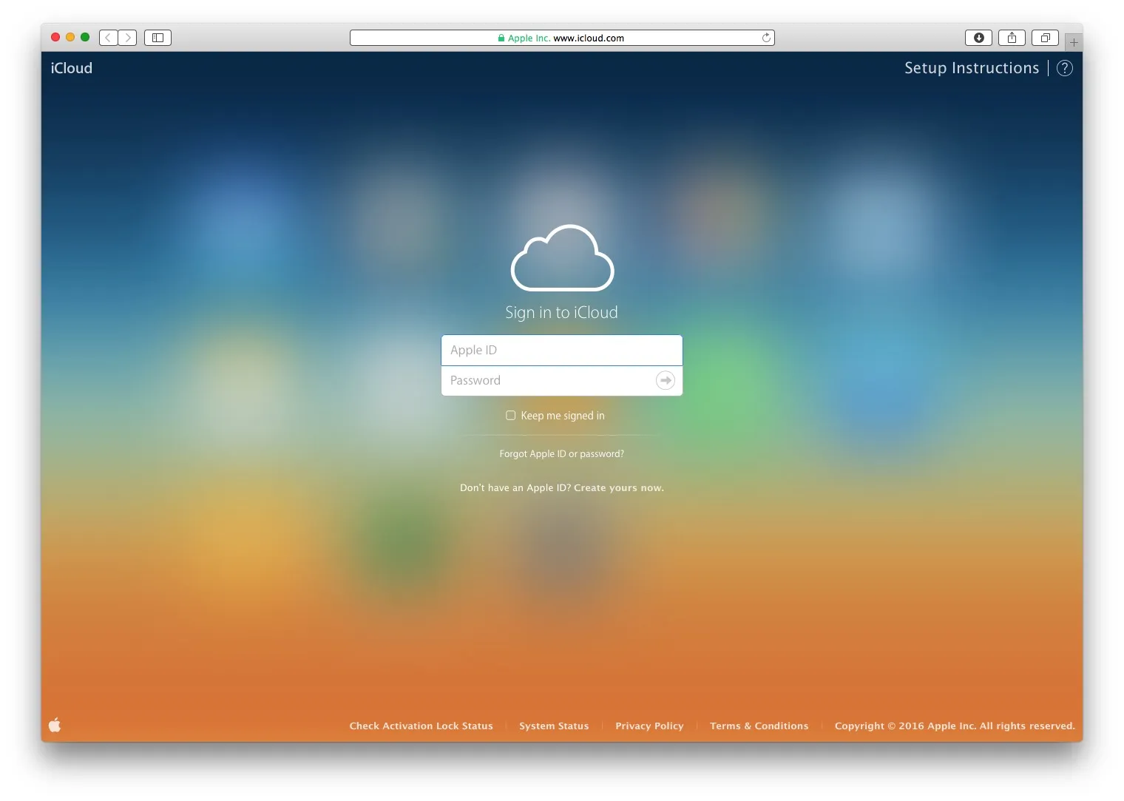Toggle the Safari sidebar button

[158, 38]
